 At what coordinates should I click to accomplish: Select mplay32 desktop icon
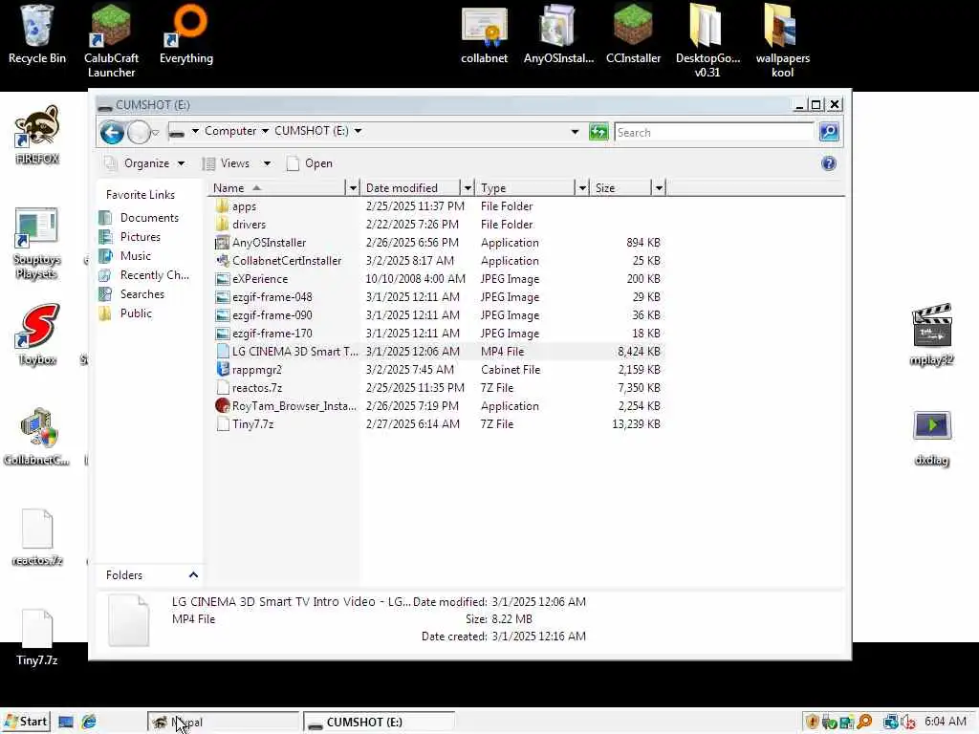(x=931, y=335)
